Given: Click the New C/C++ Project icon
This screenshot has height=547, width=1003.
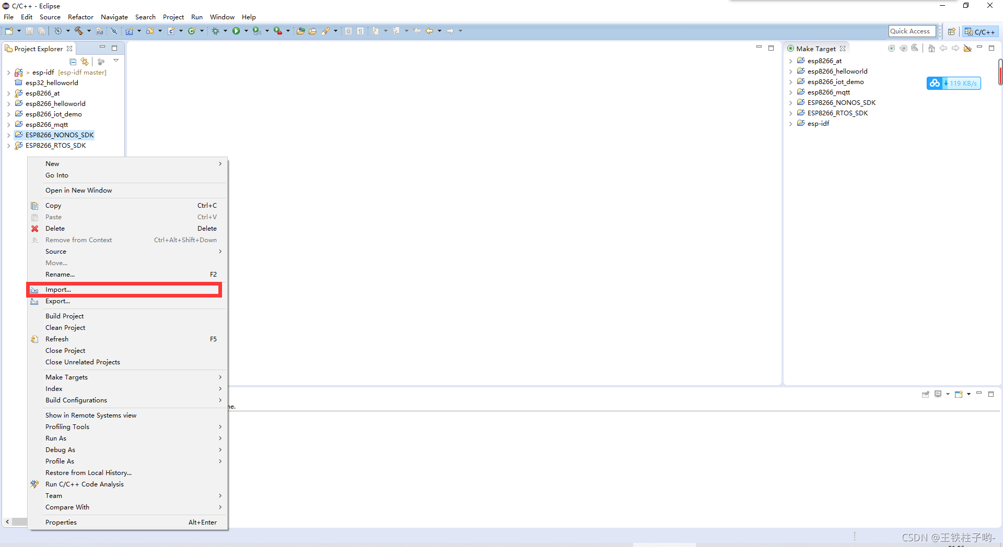Looking at the screenshot, I should click(x=130, y=31).
